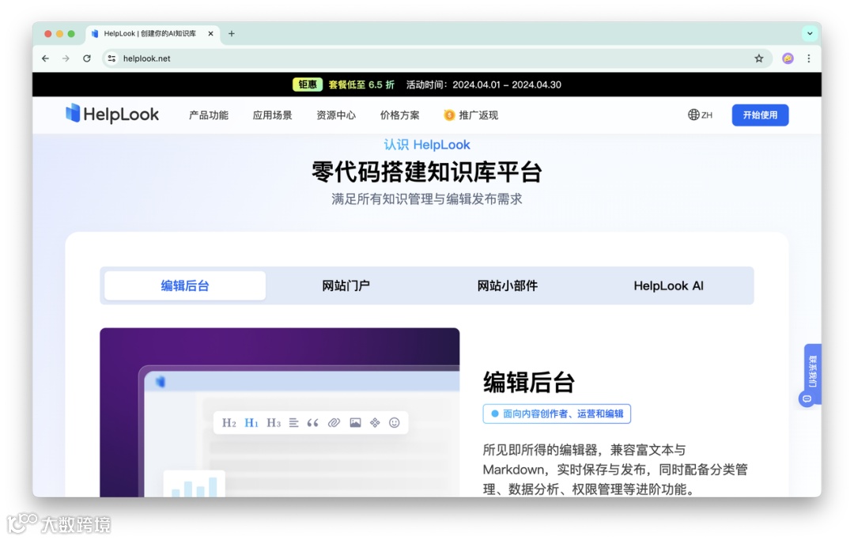
Task: Insert an image via the picture icon
Action: 355,423
